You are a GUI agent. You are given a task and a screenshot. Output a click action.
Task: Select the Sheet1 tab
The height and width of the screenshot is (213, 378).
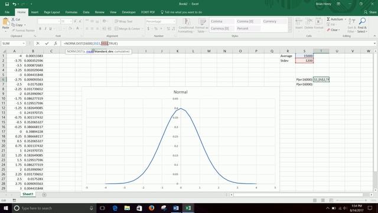pyautogui.click(x=28, y=194)
